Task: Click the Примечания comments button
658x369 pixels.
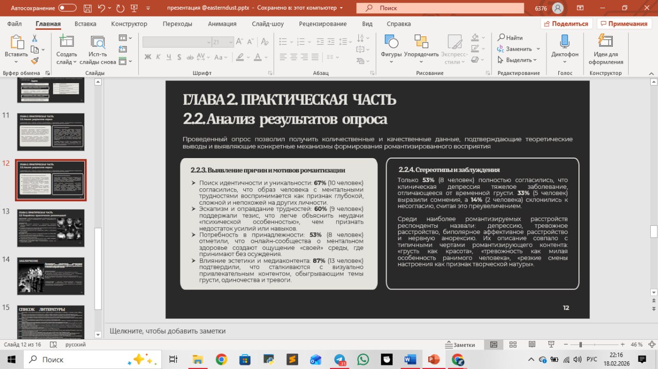Action: point(623,24)
